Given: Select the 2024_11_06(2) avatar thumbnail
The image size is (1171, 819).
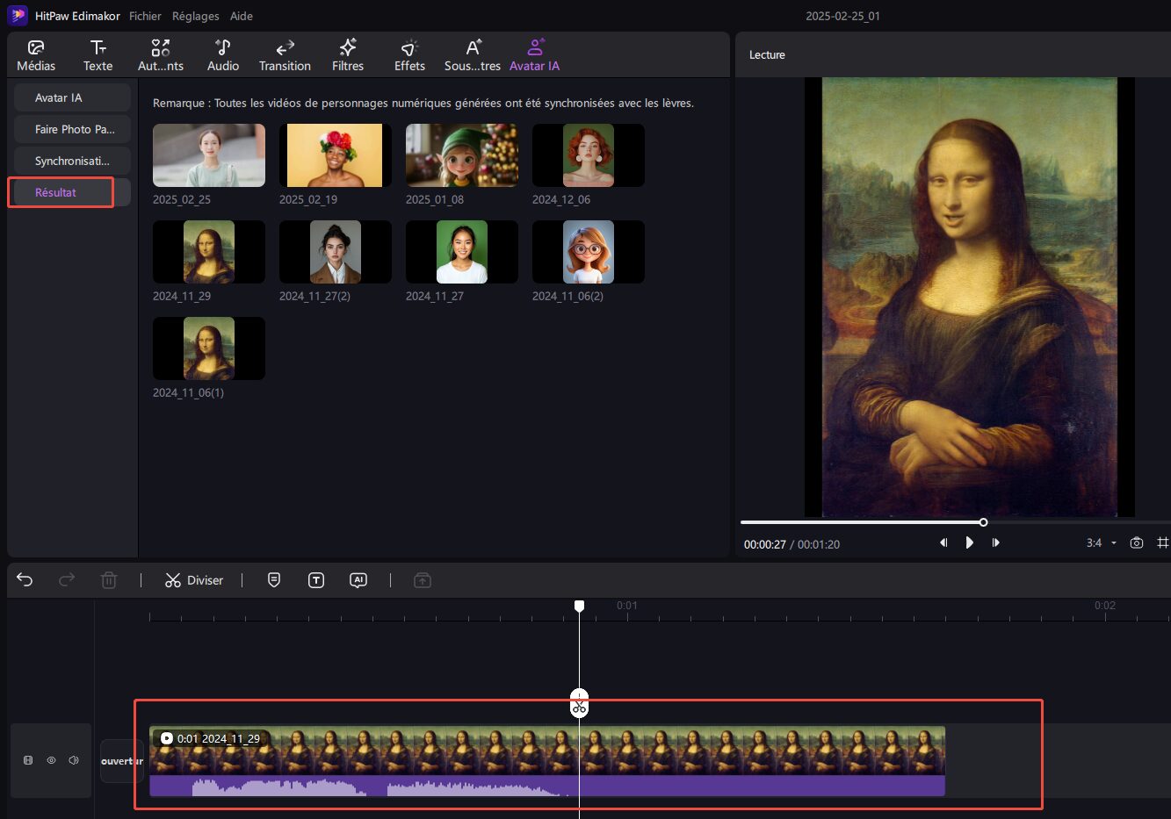Looking at the screenshot, I should tap(589, 252).
